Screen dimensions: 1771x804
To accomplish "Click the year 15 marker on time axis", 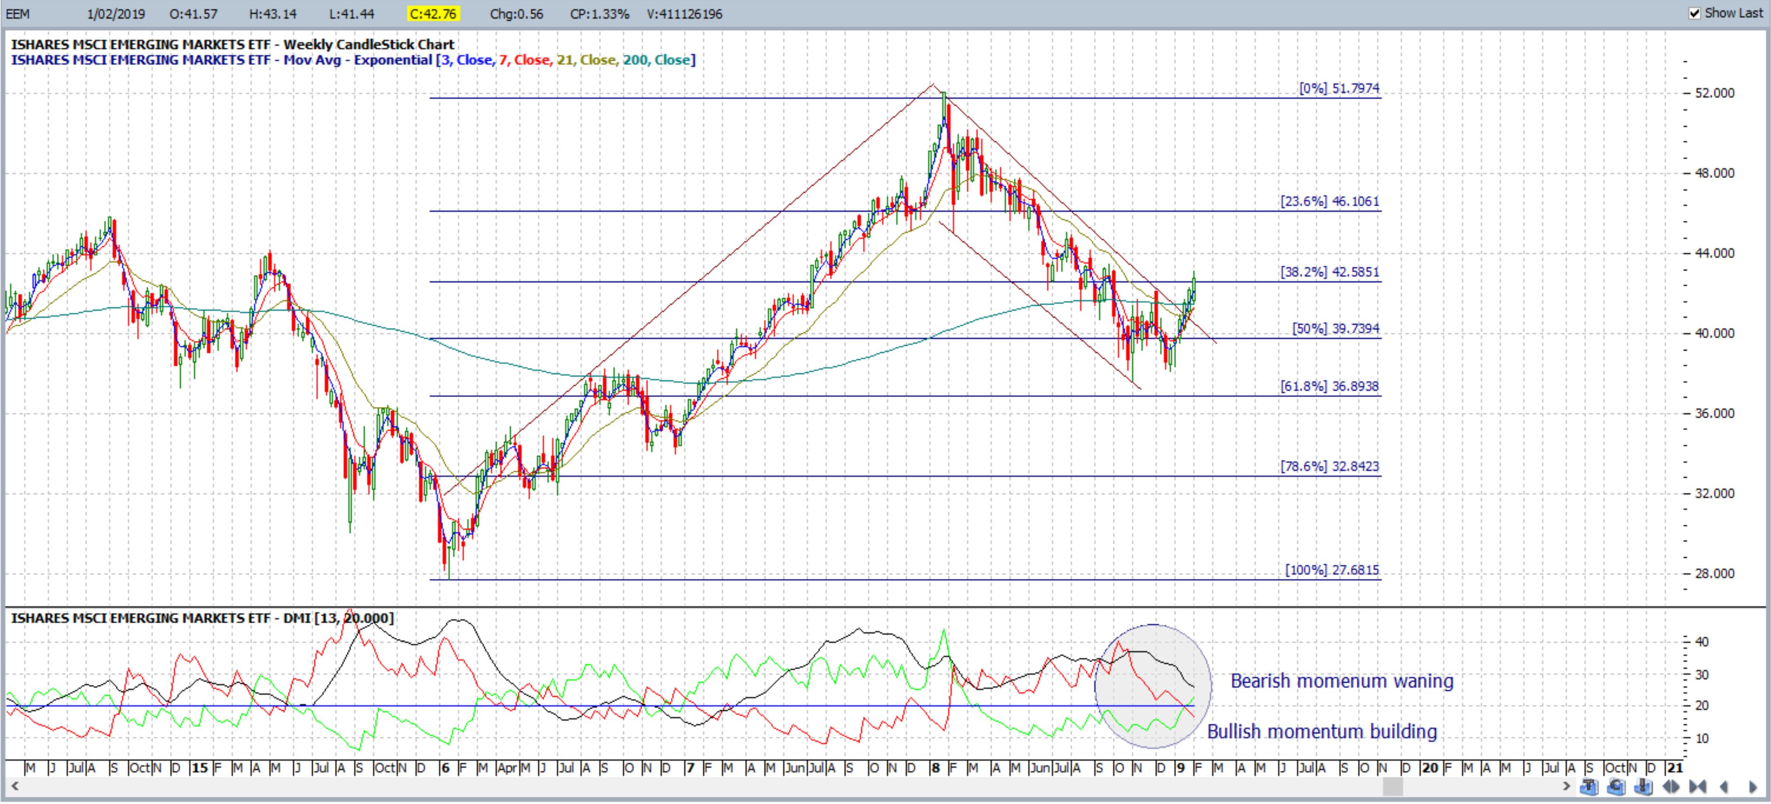I will point(200,768).
